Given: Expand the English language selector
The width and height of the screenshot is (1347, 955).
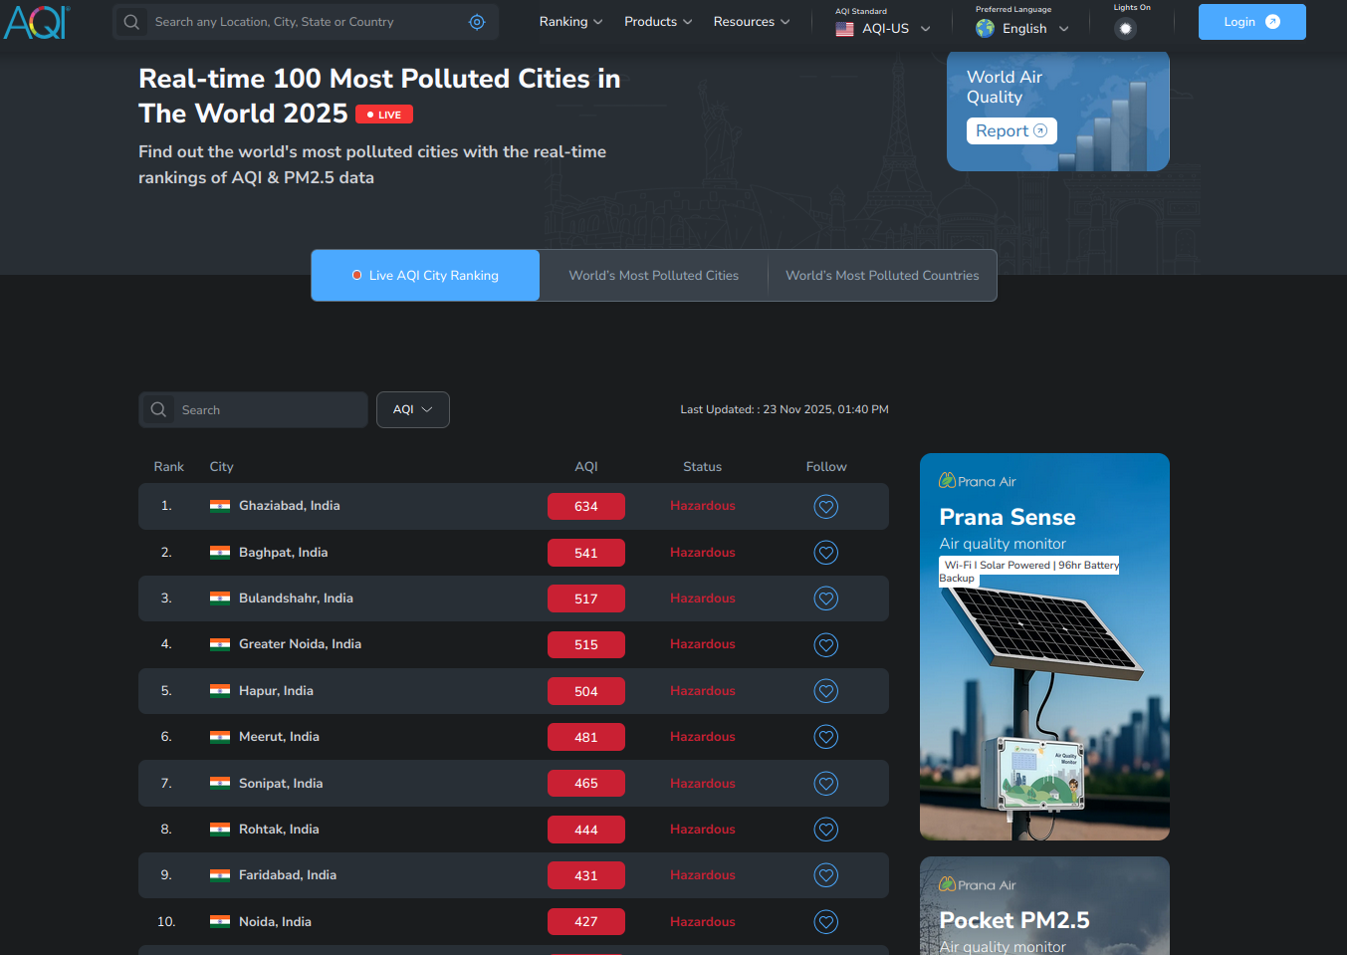Looking at the screenshot, I should (x=1022, y=29).
